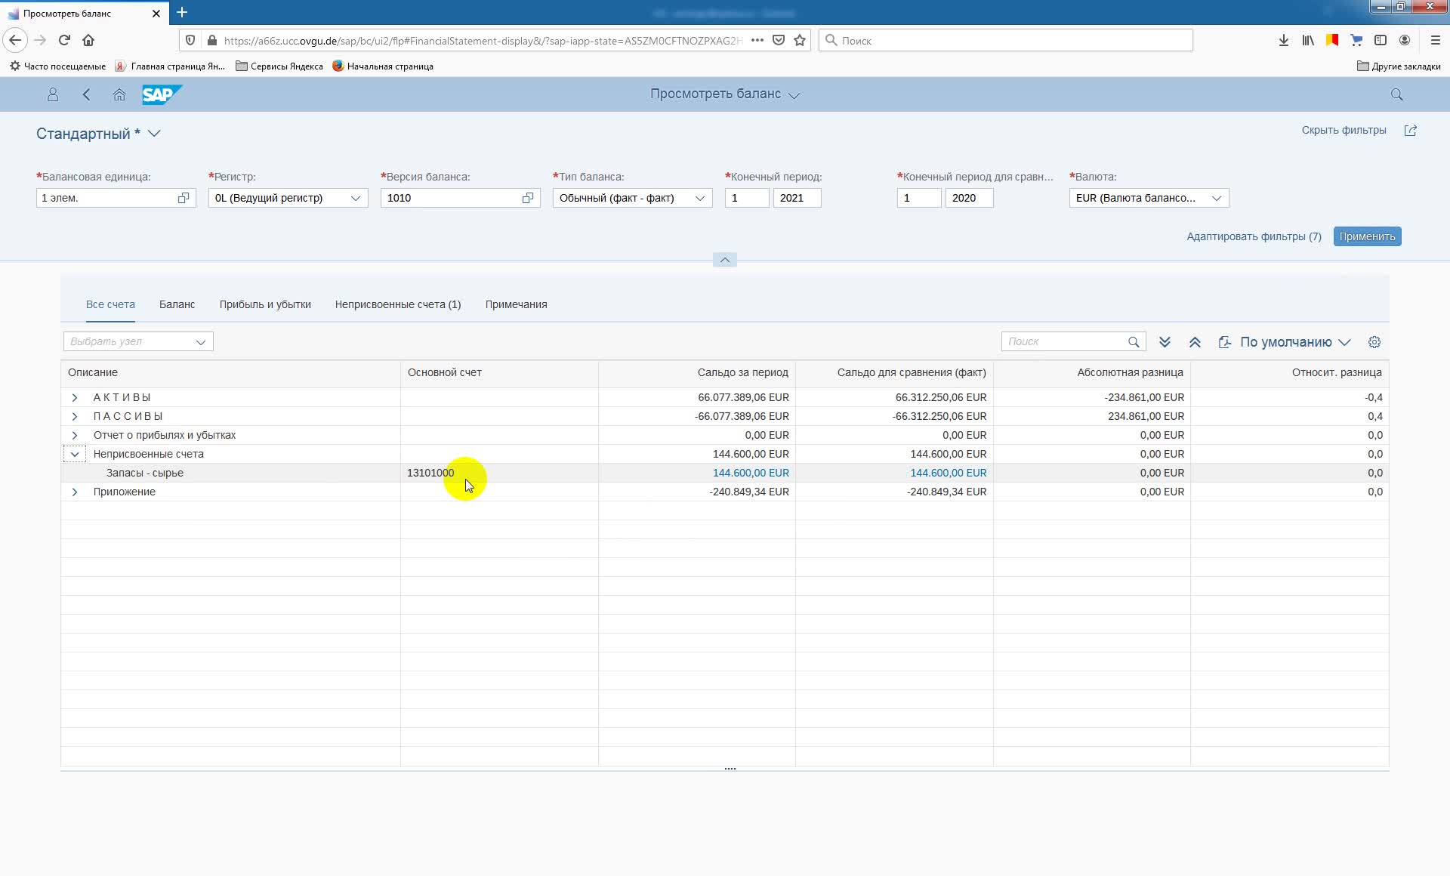
Task: Expand the АКТИВЫ node
Action: click(74, 397)
